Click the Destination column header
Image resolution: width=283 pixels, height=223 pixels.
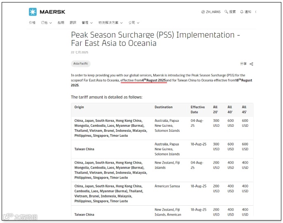coord(164,107)
